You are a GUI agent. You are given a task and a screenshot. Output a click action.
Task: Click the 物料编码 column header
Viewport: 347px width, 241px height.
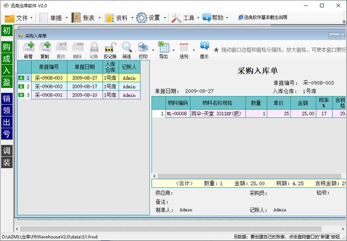[178, 103]
